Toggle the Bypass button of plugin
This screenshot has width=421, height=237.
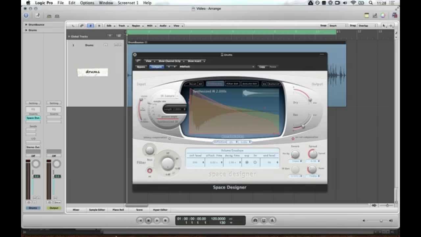[141, 67]
